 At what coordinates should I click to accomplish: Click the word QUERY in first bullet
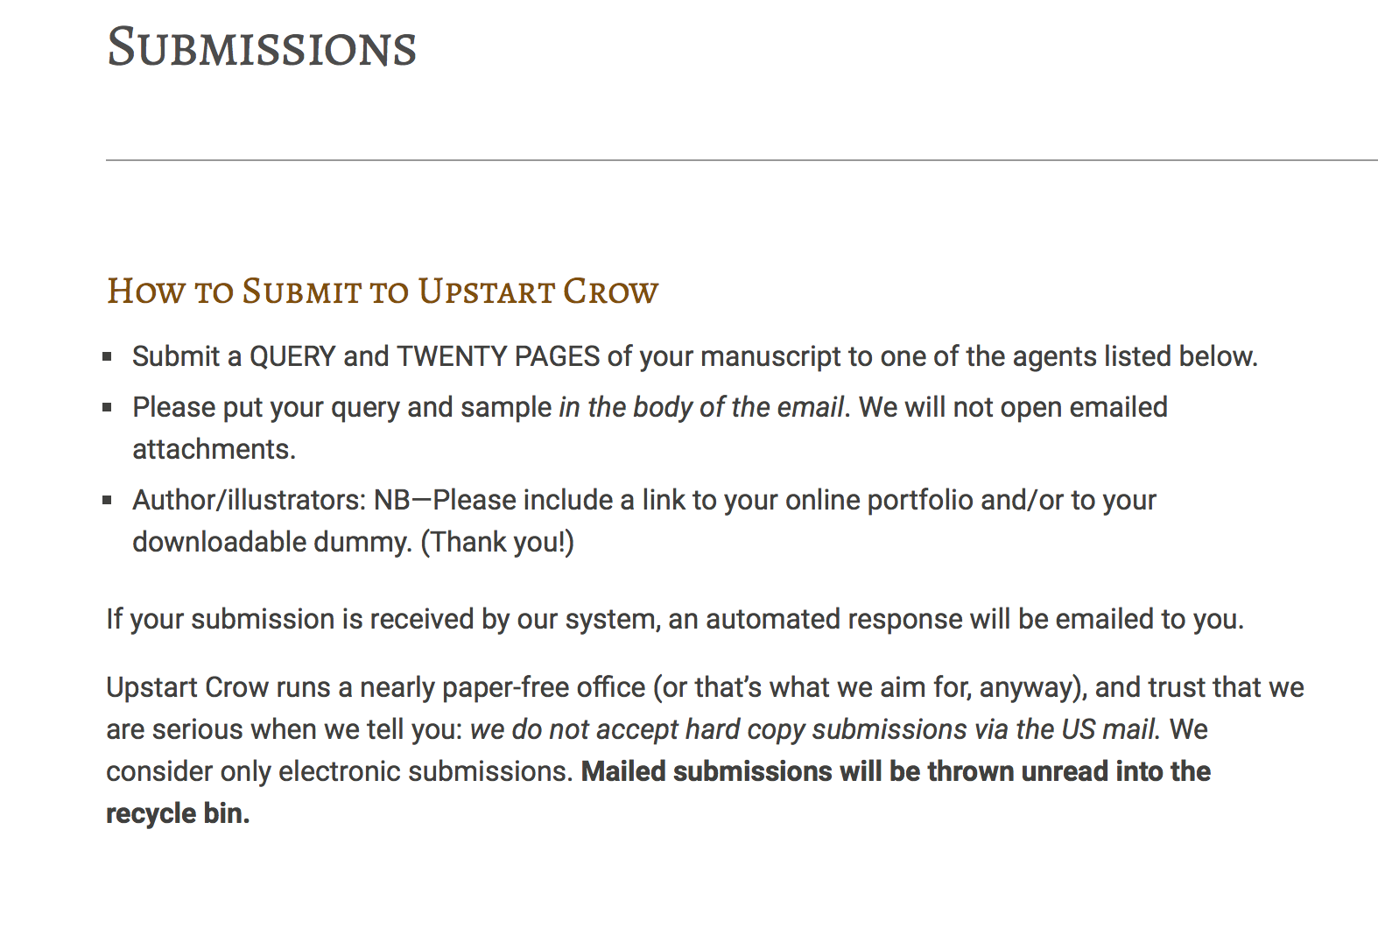(x=292, y=357)
